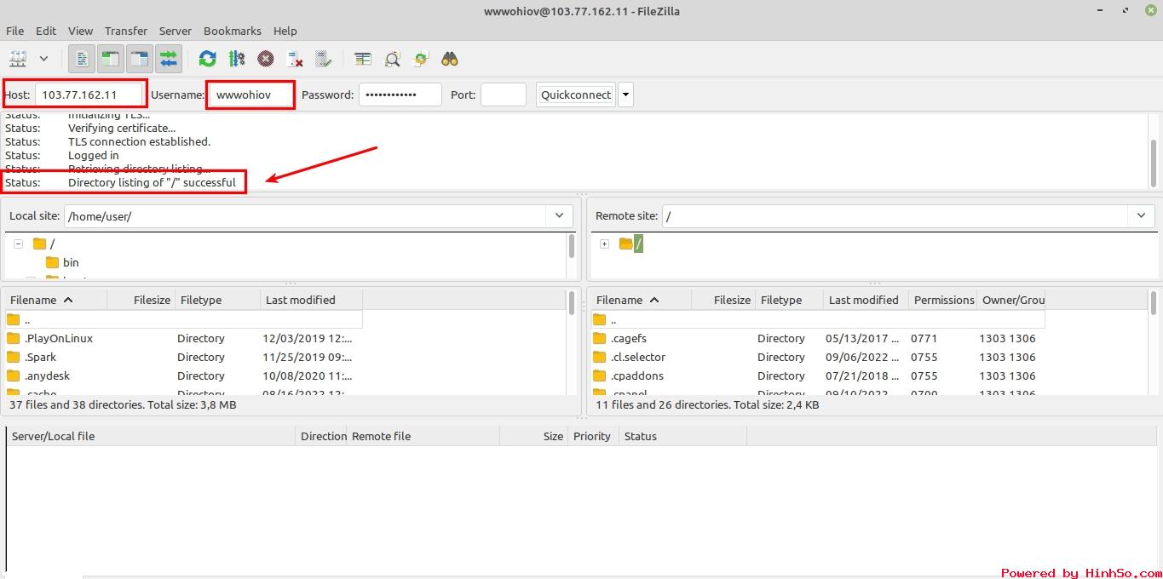
Task: Open the Local site path dropdown
Action: pyautogui.click(x=559, y=215)
